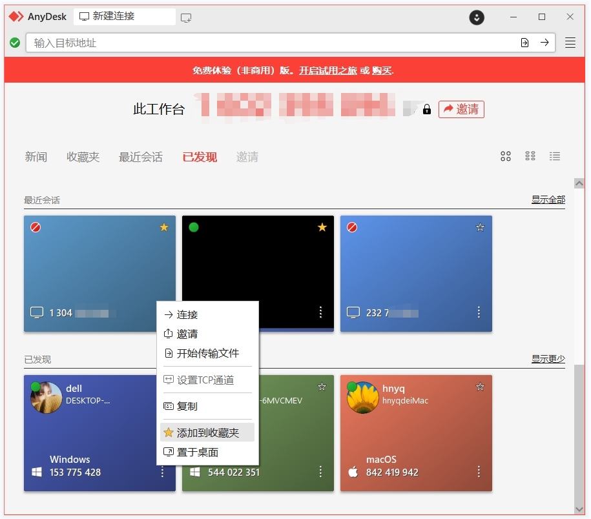Open the three-dot menu on the dell device

pos(162,472)
